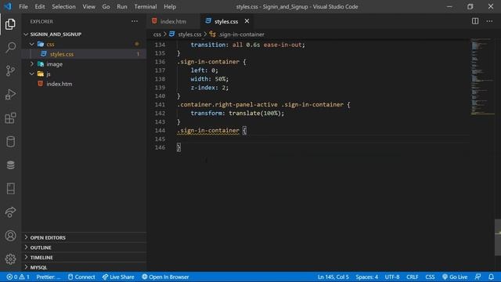Click .sign-in-container breadcrumb segment

(237, 34)
